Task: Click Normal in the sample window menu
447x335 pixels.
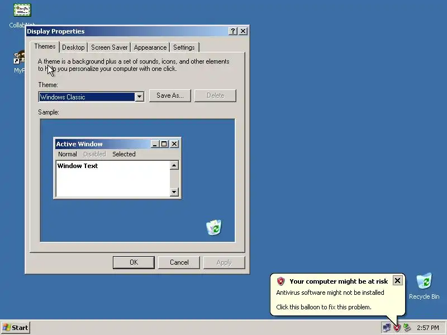Action: [67, 154]
